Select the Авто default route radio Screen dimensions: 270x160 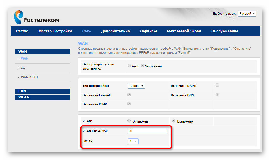(x=129, y=66)
